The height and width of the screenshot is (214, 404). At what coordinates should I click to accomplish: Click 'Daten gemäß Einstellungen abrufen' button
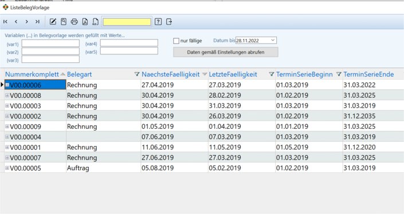[x=226, y=52]
